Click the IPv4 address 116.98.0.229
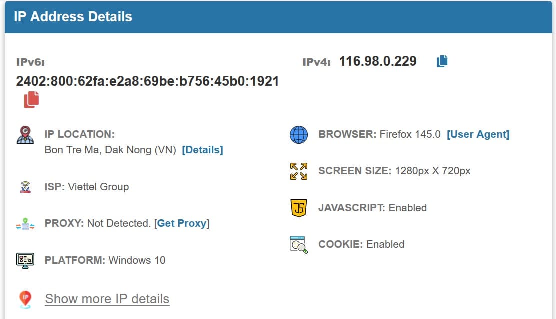The width and height of the screenshot is (556, 319). (378, 61)
